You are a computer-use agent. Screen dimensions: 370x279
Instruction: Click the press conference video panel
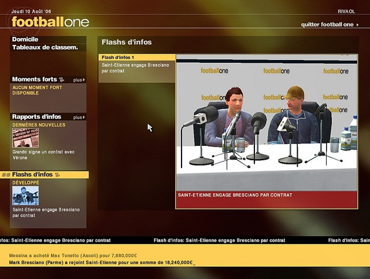click(x=267, y=123)
